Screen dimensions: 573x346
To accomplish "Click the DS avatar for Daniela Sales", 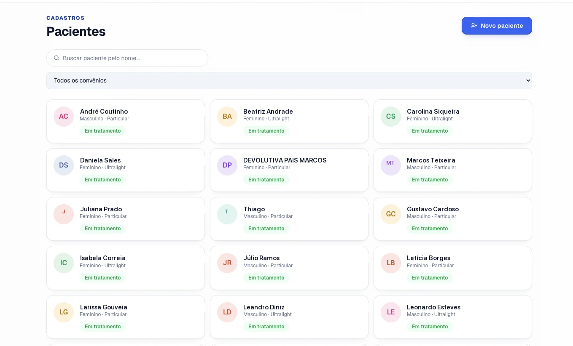I will click(x=64, y=165).
